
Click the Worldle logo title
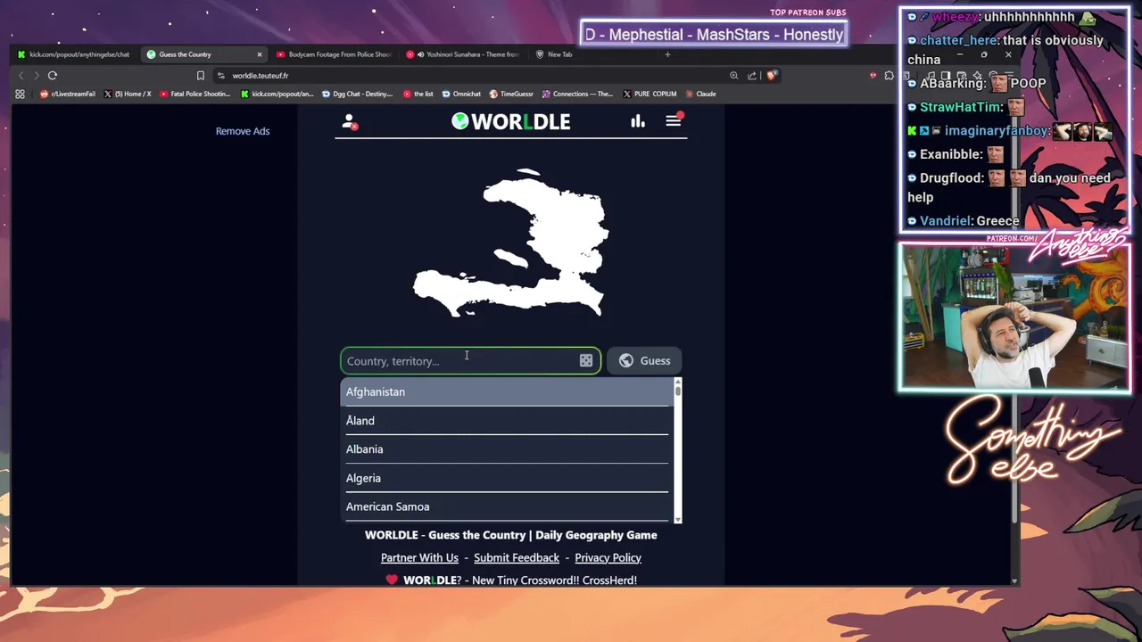(510, 121)
